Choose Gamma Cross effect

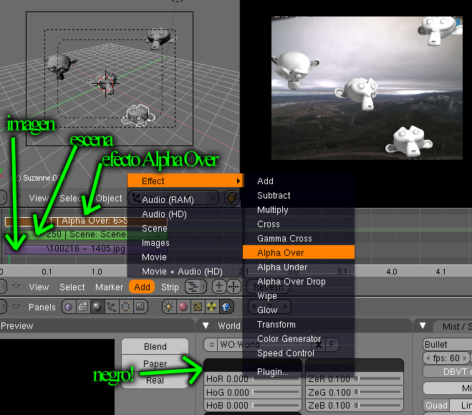pos(298,238)
